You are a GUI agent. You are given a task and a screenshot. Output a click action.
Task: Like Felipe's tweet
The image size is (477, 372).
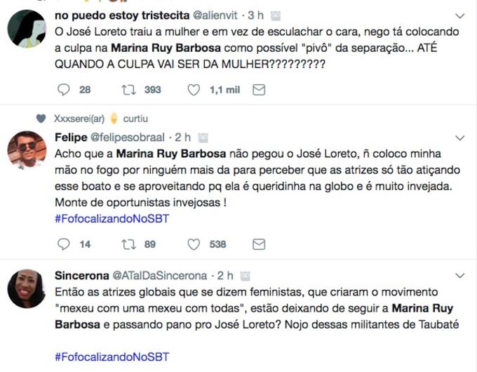coord(194,244)
